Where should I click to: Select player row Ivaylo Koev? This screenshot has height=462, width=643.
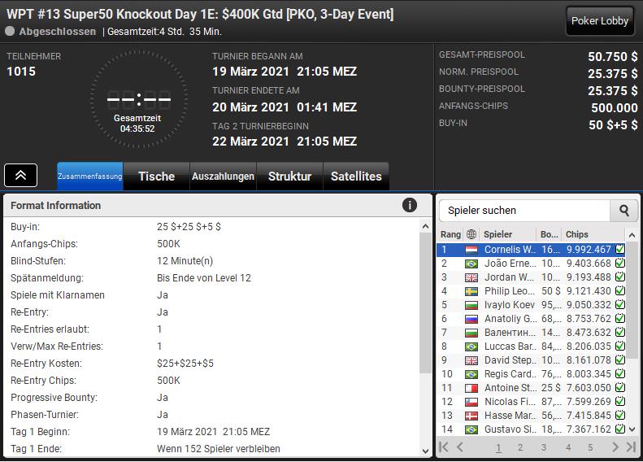coord(531,305)
